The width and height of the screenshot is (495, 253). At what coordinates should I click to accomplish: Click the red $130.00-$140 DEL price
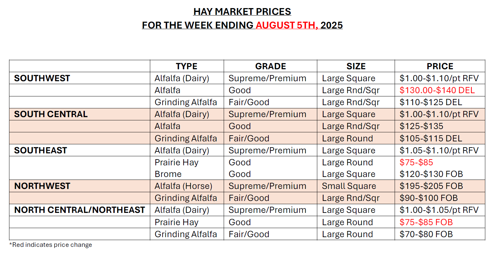point(437,90)
